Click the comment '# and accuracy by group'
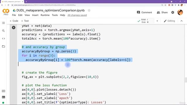The image size is (187, 105). point(44,47)
